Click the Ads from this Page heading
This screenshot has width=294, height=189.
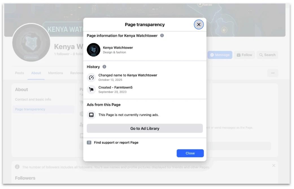click(103, 105)
